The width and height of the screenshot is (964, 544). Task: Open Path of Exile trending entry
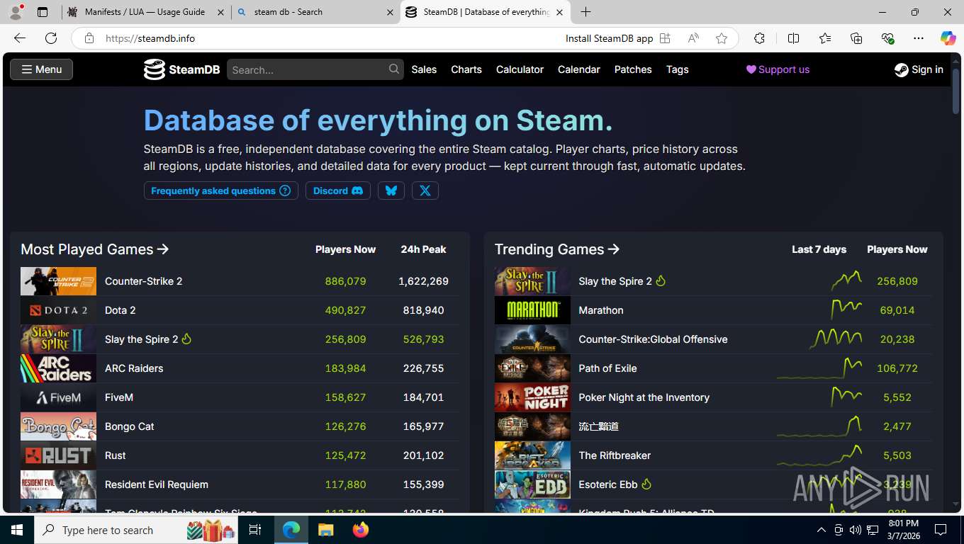point(607,368)
